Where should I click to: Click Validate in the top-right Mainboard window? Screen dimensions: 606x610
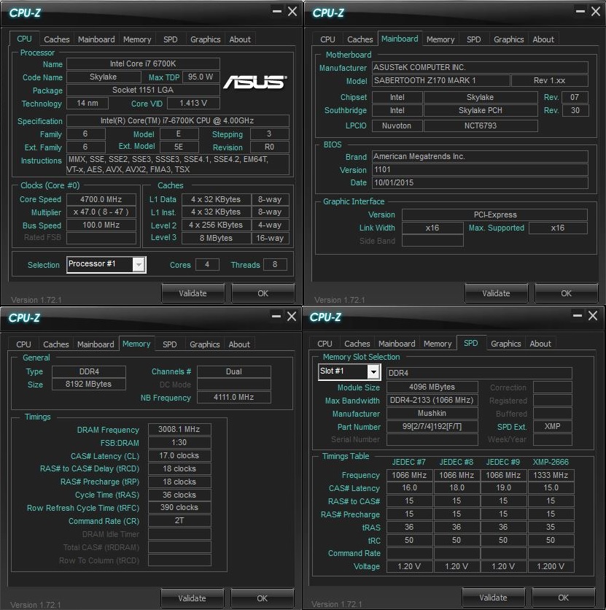coord(496,293)
